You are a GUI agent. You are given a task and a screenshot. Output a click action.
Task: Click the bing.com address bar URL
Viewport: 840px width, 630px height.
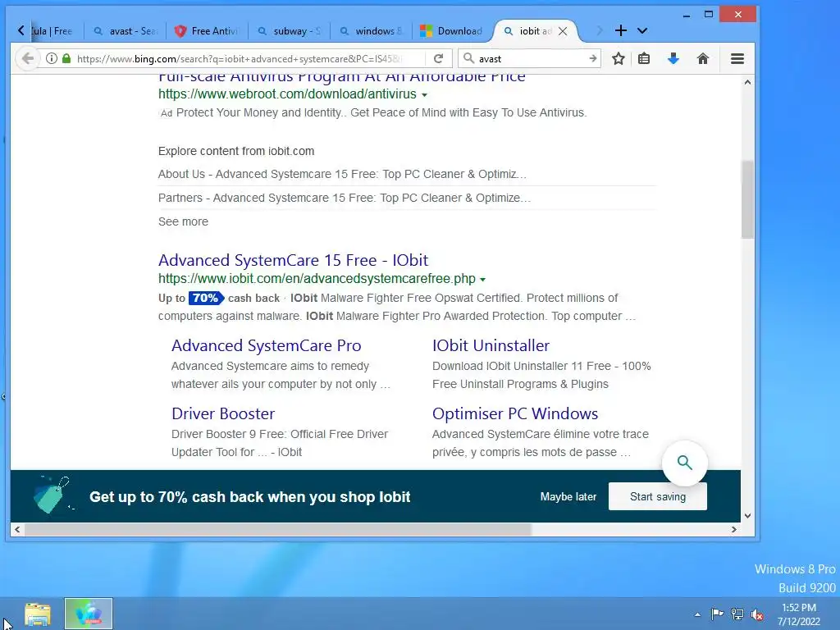pyautogui.click(x=239, y=58)
